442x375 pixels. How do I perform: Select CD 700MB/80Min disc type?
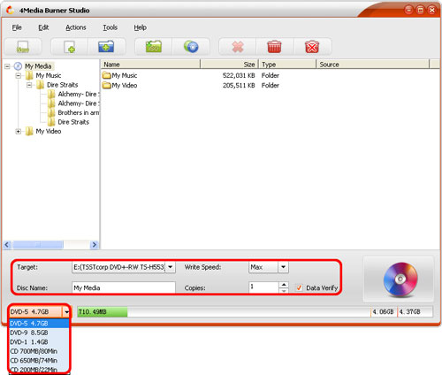[x=39, y=351]
